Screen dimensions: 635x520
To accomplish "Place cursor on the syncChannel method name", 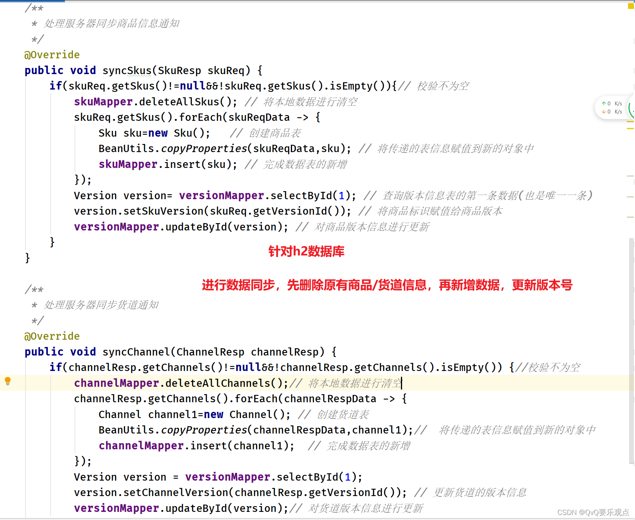I will [136, 352].
